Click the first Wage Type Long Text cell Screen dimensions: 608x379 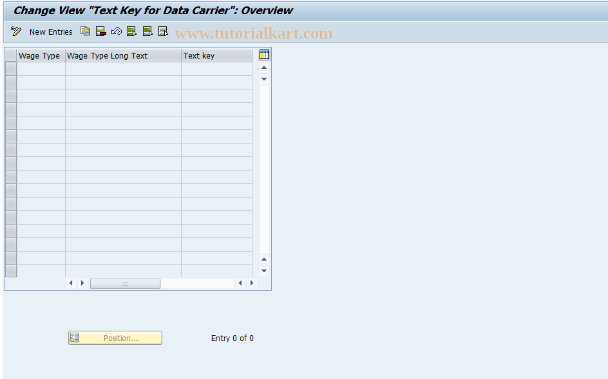[x=123, y=69]
